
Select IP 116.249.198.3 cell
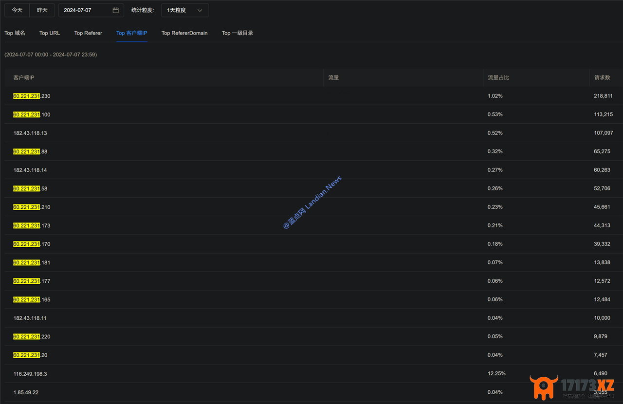point(30,373)
